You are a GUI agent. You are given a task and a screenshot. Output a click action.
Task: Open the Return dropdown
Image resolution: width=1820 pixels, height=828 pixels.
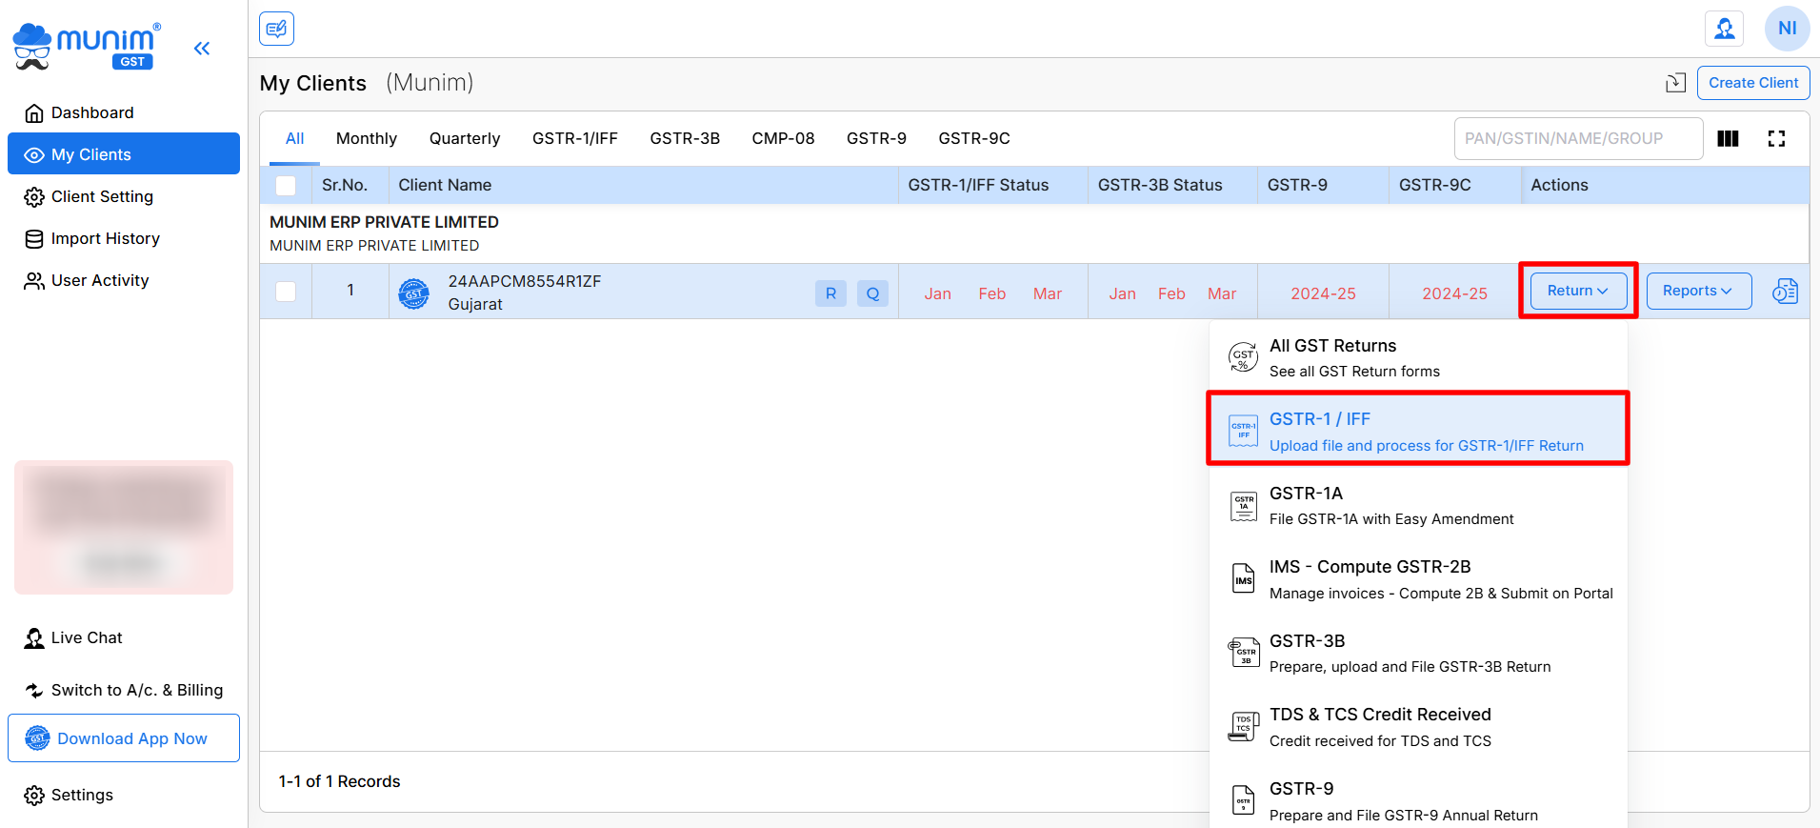(x=1577, y=292)
